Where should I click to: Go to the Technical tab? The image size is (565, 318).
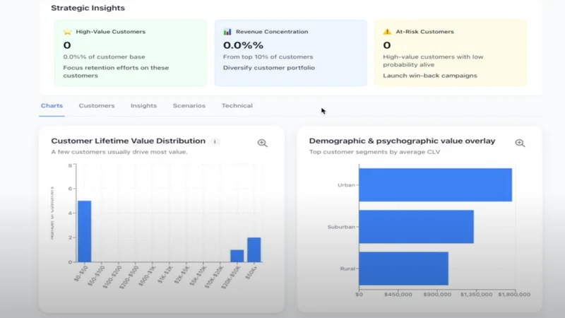tap(237, 105)
